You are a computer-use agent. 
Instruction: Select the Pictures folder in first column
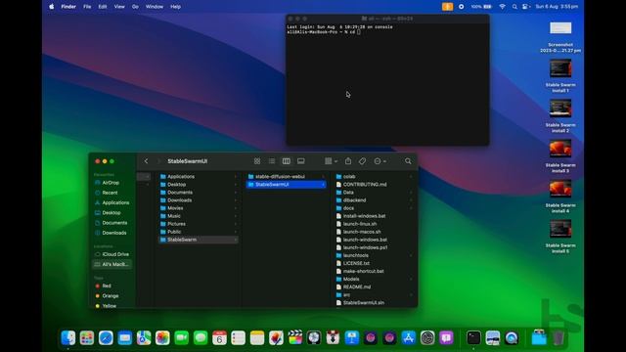click(199, 224)
